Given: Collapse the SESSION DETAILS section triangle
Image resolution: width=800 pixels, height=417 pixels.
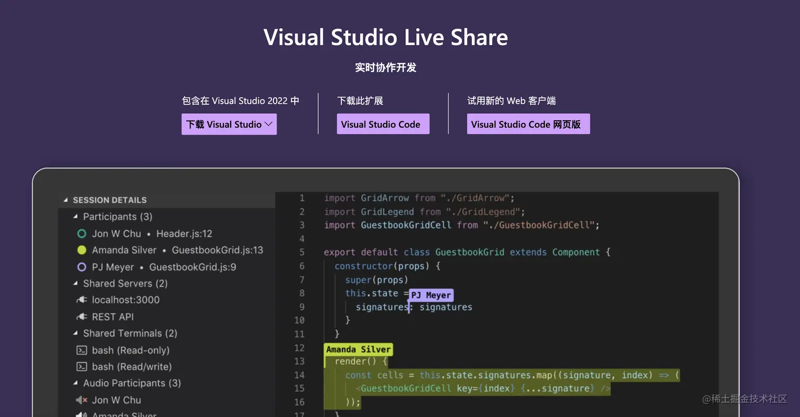Looking at the screenshot, I should pyautogui.click(x=66, y=200).
